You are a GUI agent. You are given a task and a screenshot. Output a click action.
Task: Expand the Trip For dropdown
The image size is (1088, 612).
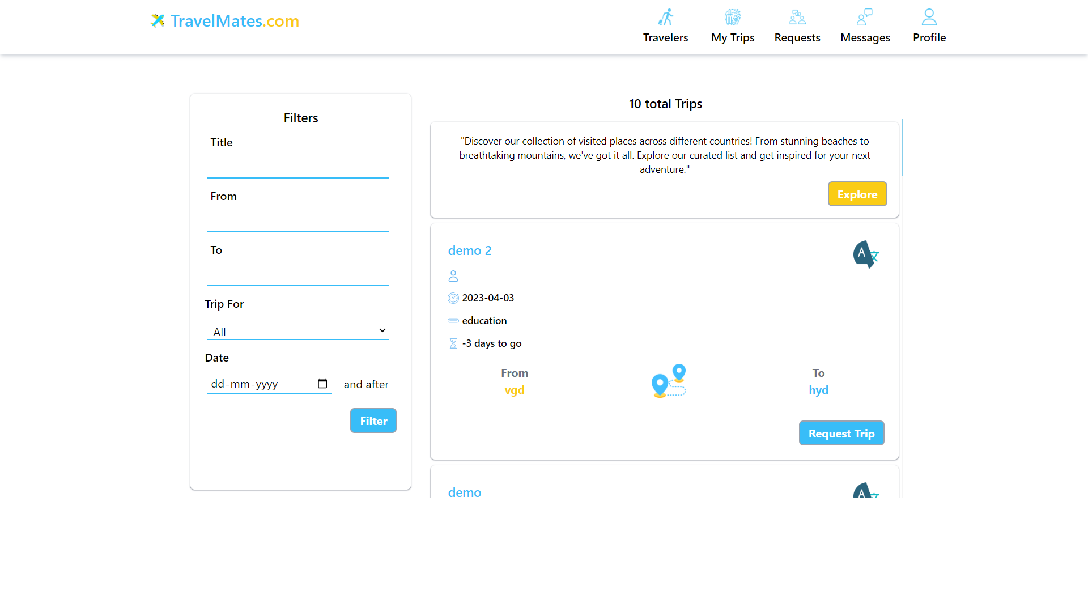pyautogui.click(x=297, y=331)
